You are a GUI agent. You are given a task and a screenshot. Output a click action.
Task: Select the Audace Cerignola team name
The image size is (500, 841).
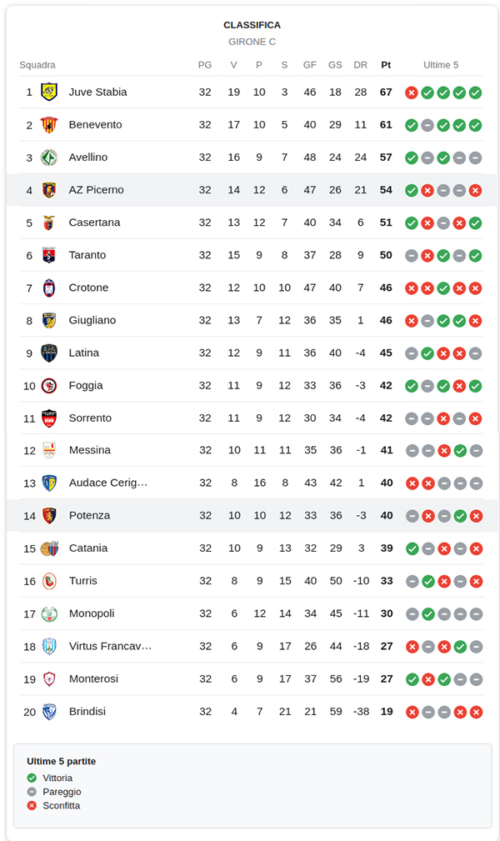[107, 483]
